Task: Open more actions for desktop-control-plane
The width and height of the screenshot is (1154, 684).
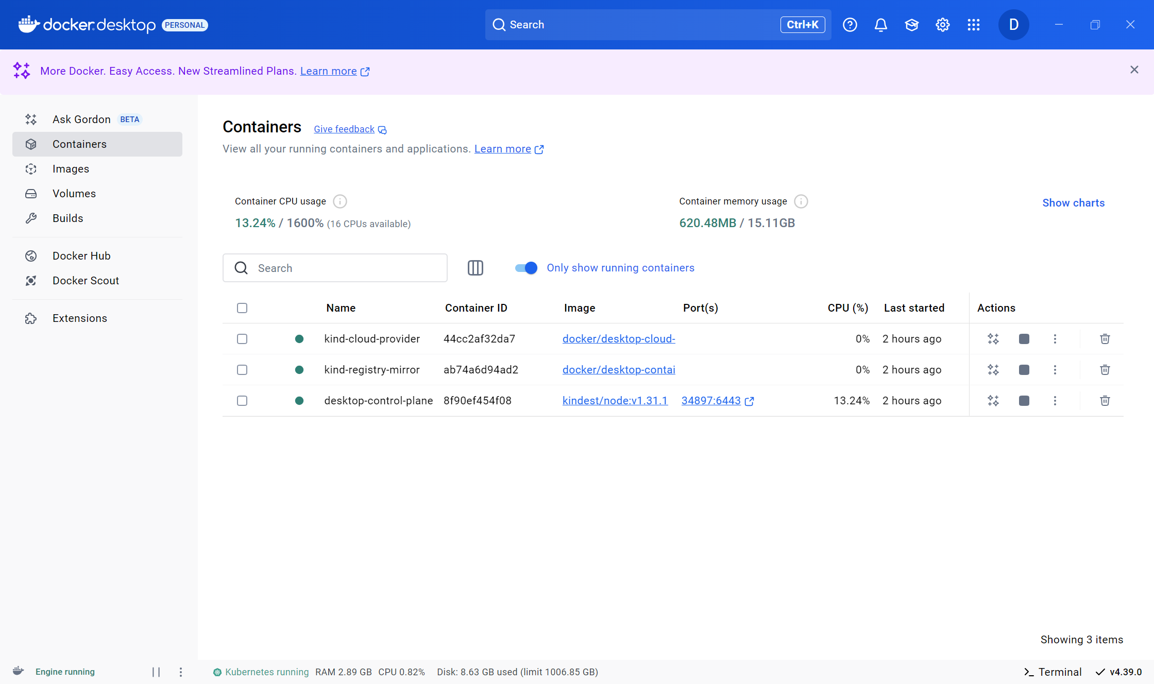Action: click(x=1055, y=401)
